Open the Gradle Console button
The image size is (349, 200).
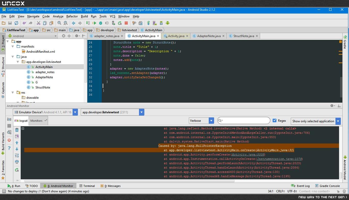pos(327,186)
